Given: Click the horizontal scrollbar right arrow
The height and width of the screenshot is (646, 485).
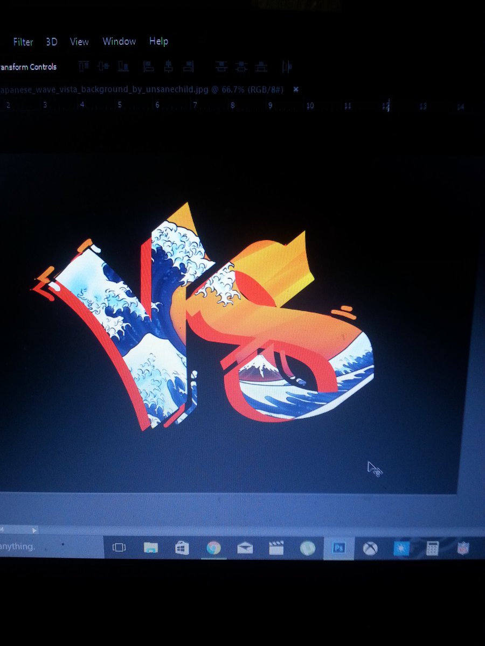Looking at the screenshot, I should click(34, 530).
